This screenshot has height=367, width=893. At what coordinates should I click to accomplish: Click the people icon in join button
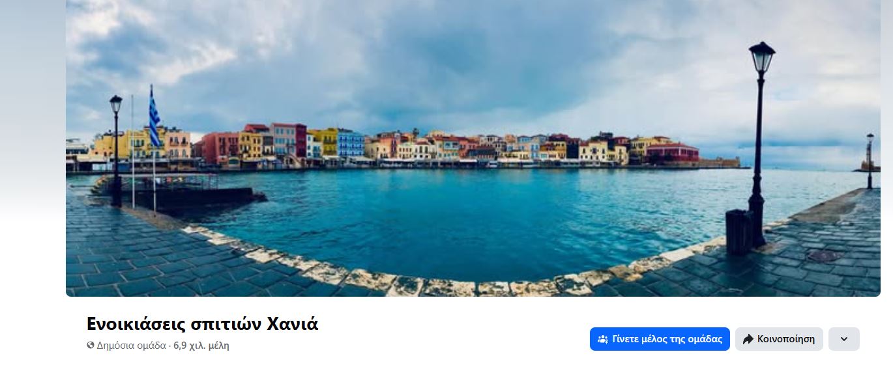click(603, 339)
